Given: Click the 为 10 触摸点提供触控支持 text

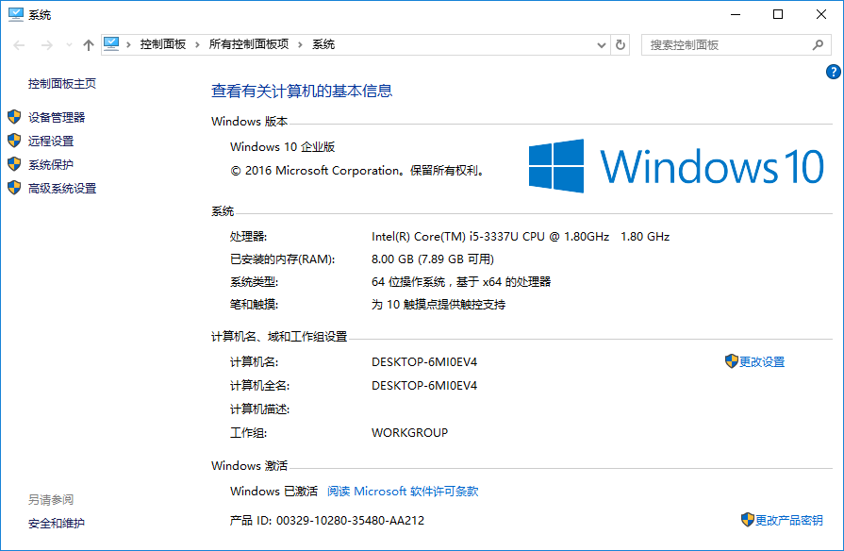Looking at the screenshot, I should point(439,305).
